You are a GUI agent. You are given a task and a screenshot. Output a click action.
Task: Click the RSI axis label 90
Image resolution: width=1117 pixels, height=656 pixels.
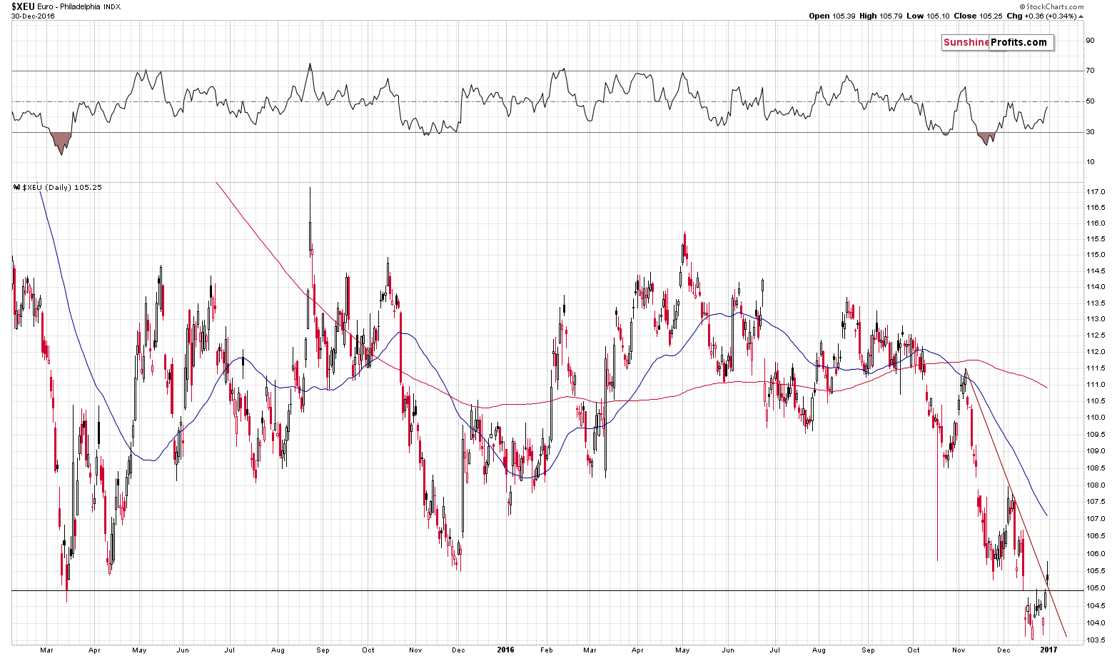[1091, 41]
